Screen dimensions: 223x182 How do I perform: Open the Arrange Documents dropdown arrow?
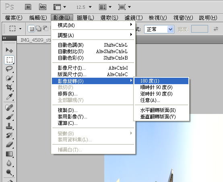pos(110,7)
